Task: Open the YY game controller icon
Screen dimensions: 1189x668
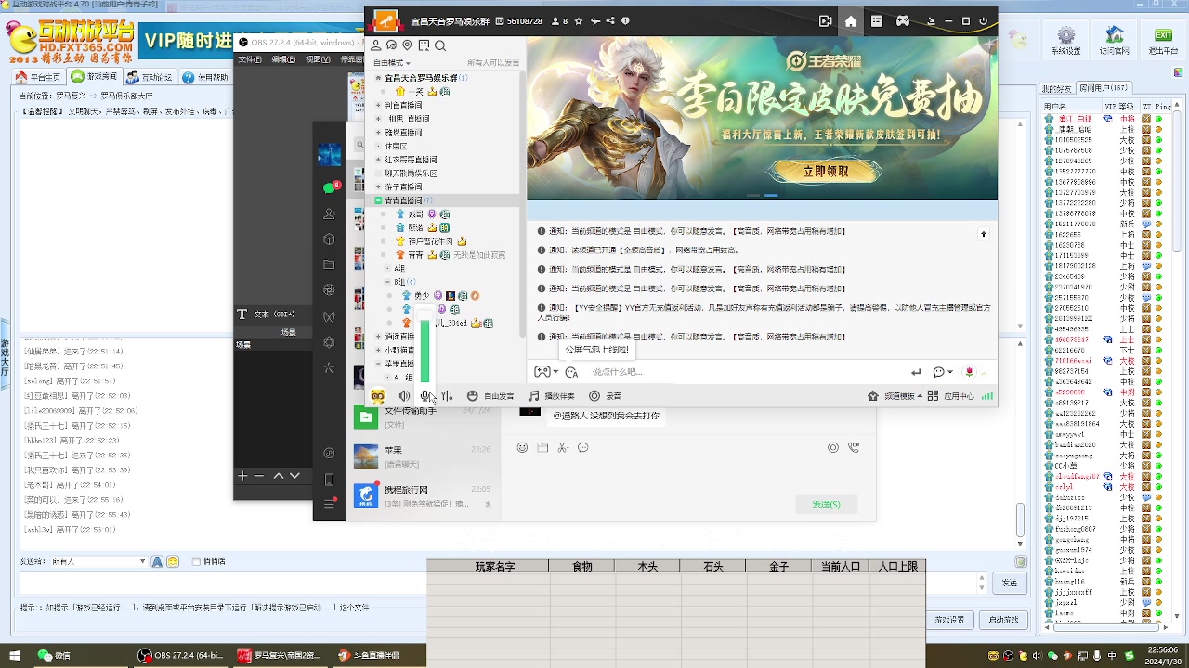Action: click(x=903, y=21)
